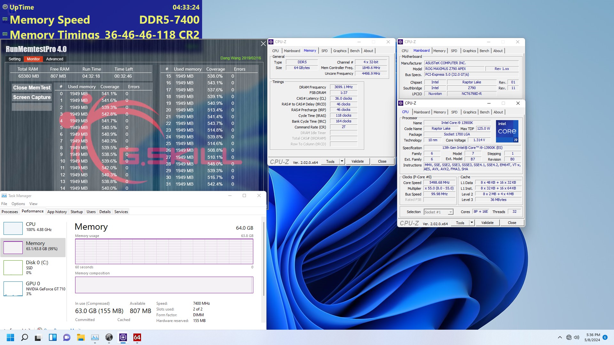Click the Screen Capture button
614x345 pixels.
[32, 97]
